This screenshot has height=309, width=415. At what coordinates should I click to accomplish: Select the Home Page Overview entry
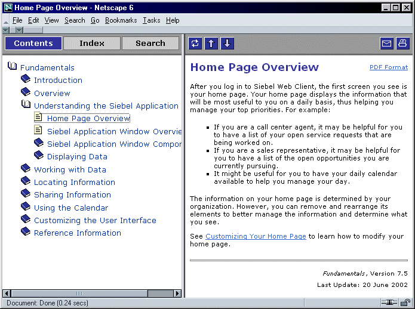pos(88,119)
